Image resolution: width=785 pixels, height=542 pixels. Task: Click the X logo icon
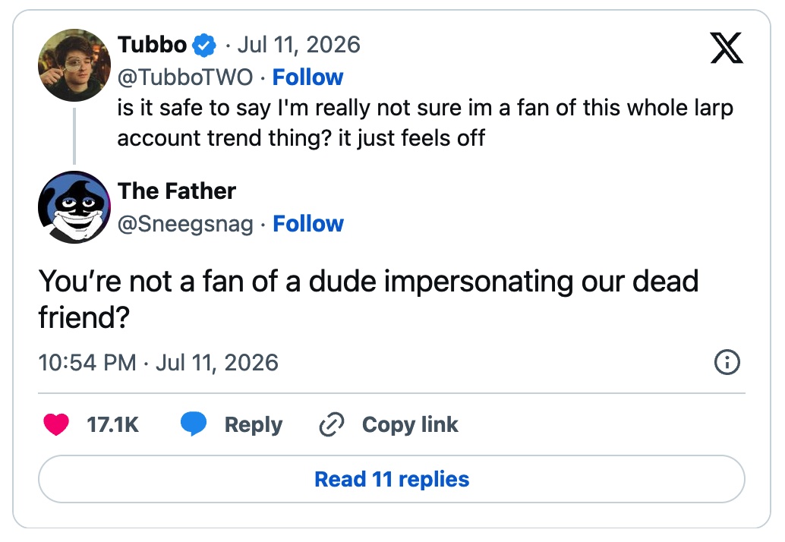[727, 48]
